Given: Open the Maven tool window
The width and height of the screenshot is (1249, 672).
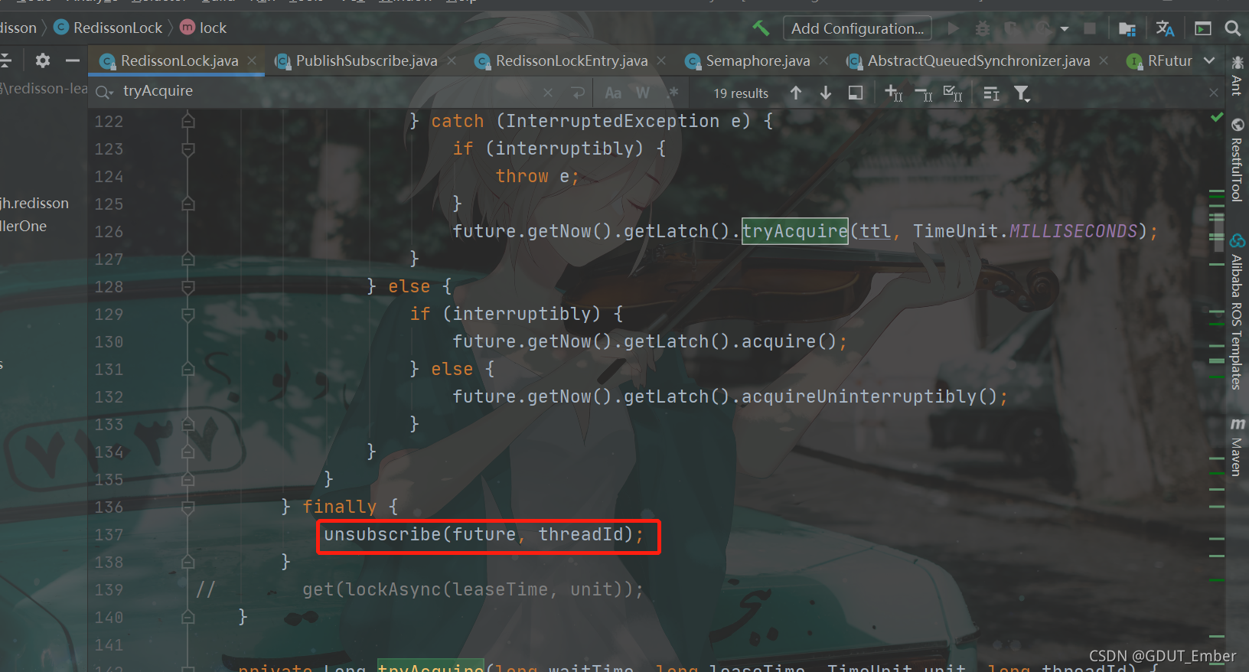Looking at the screenshot, I should click(x=1237, y=446).
